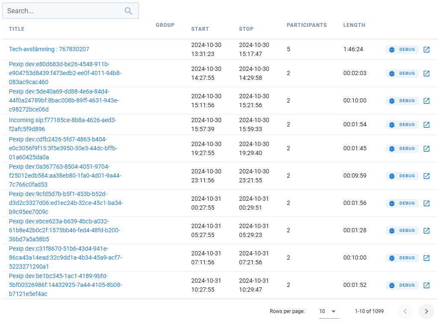Open external link for Pexip dev:ebce623a row
Image resolution: width=447 pixels, height=322 pixels.
pos(426,231)
